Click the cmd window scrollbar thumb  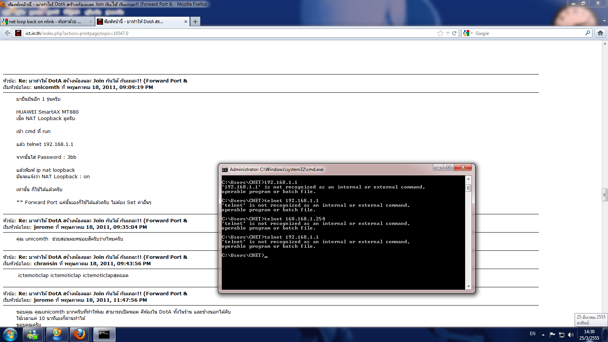click(x=469, y=188)
